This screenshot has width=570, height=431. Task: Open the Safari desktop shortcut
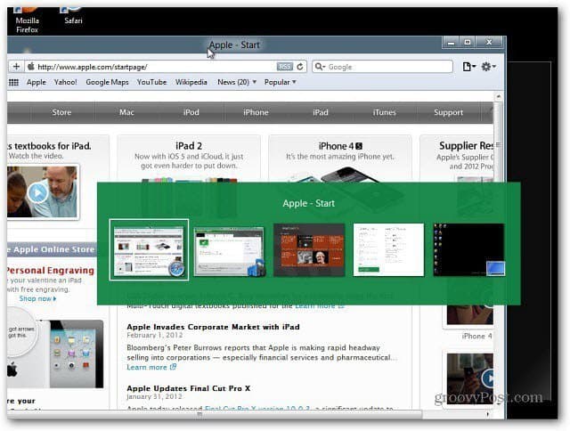tap(73, 16)
